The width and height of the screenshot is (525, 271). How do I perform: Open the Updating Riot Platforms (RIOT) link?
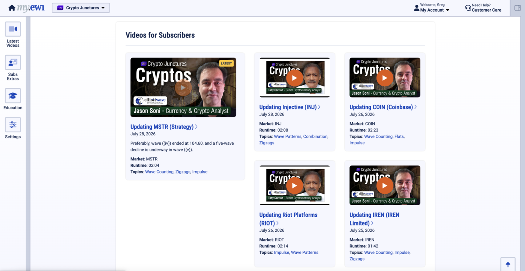click(288, 219)
